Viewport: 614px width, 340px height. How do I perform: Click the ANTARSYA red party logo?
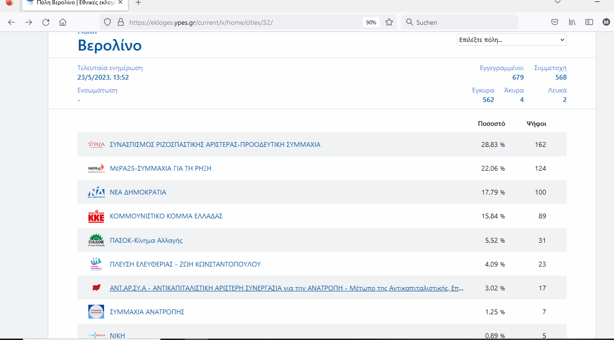click(x=96, y=288)
